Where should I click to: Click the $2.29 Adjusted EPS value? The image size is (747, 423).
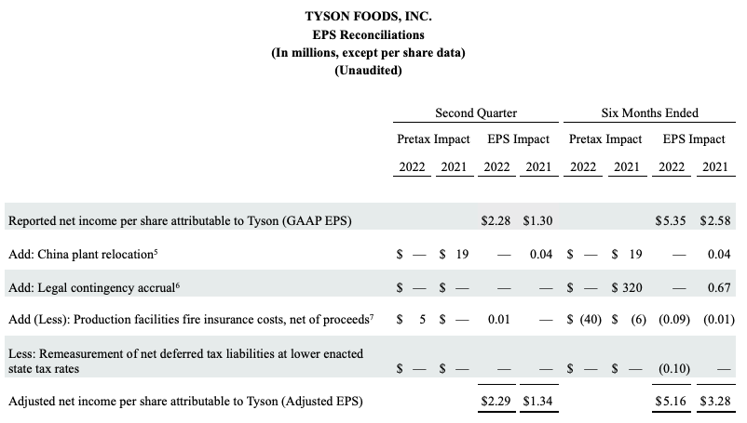(495, 402)
